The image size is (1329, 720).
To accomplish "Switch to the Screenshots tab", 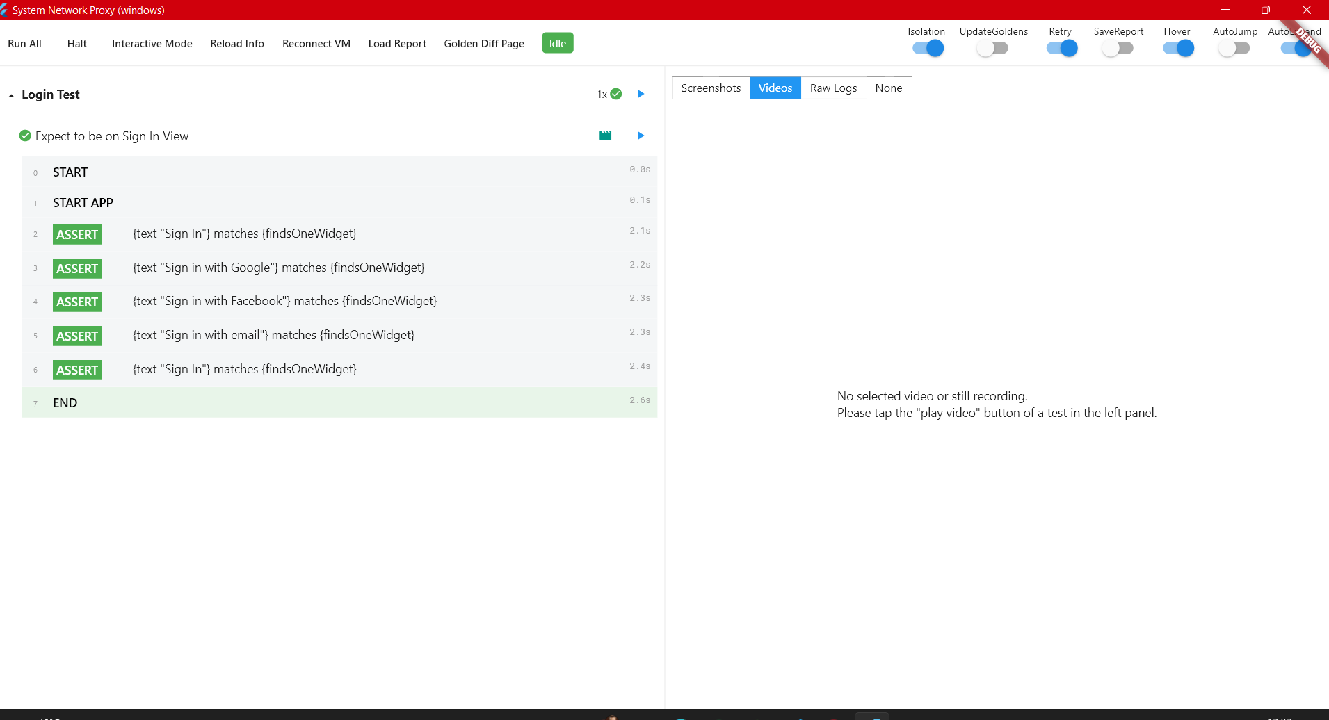I will click(710, 88).
